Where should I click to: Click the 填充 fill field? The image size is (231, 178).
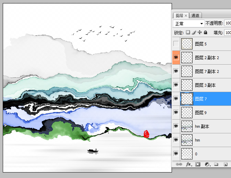(x=228, y=33)
